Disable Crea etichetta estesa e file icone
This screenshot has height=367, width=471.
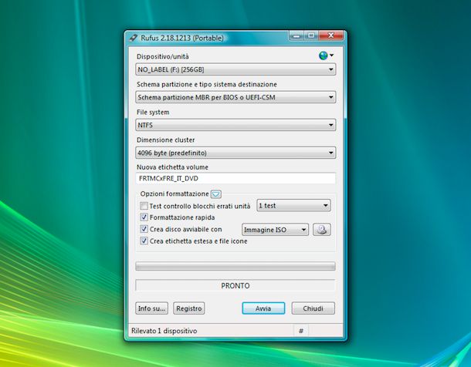[144, 241]
